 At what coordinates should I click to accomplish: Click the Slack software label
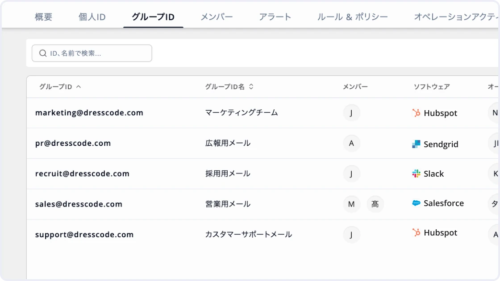tap(433, 174)
